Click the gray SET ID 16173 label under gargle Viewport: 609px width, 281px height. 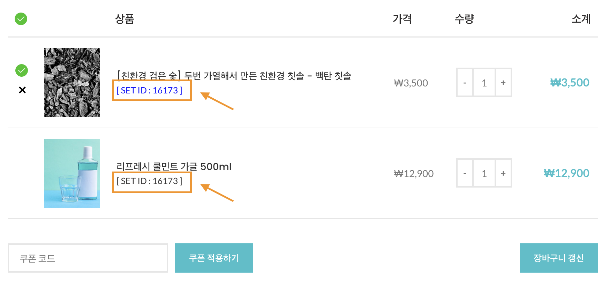tap(149, 181)
